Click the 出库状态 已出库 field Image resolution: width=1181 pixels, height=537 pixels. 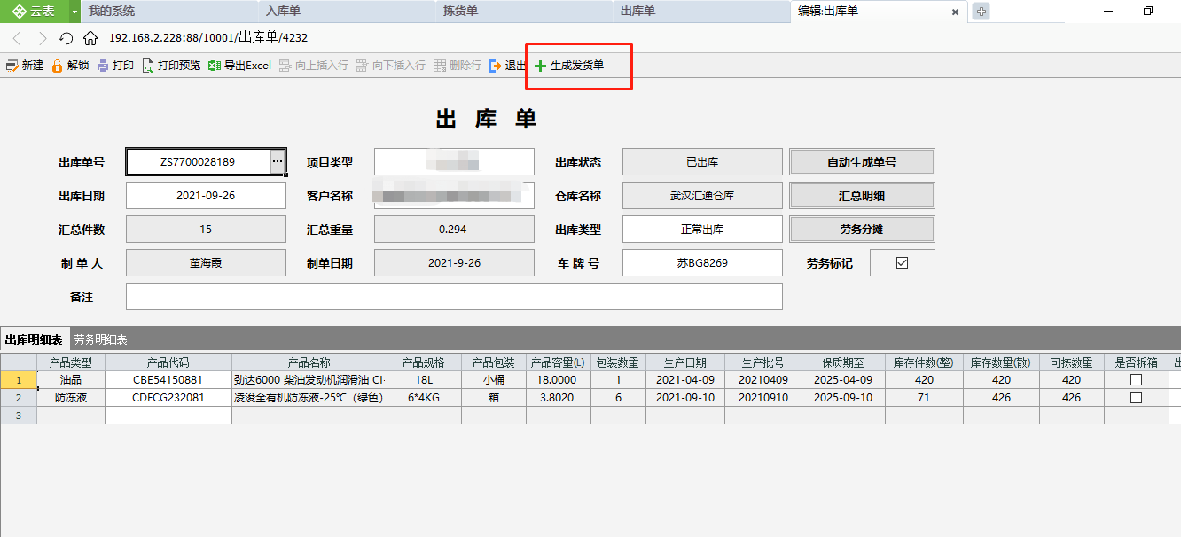(702, 162)
